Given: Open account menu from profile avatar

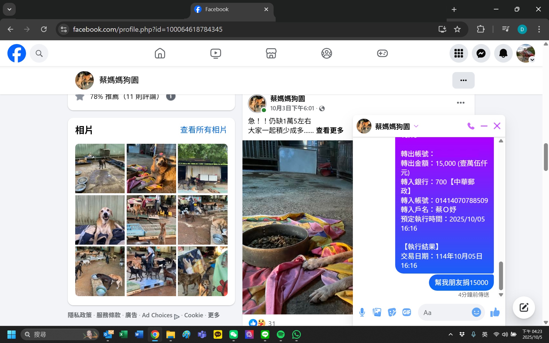Looking at the screenshot, I should (x=526, y=53).
